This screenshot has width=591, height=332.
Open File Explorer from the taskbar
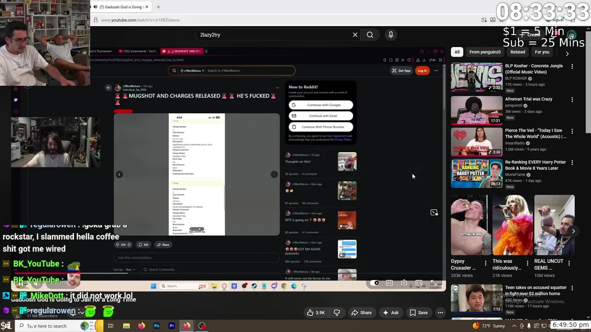click(x=126, y=326)
